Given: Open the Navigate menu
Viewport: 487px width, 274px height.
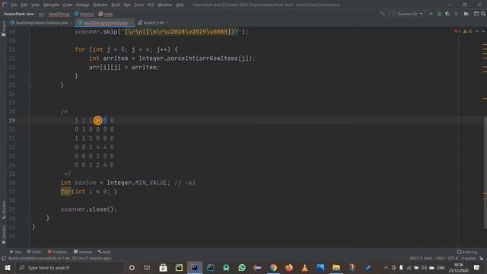Looking at the screenshot, I should click(x=51, y=5).
